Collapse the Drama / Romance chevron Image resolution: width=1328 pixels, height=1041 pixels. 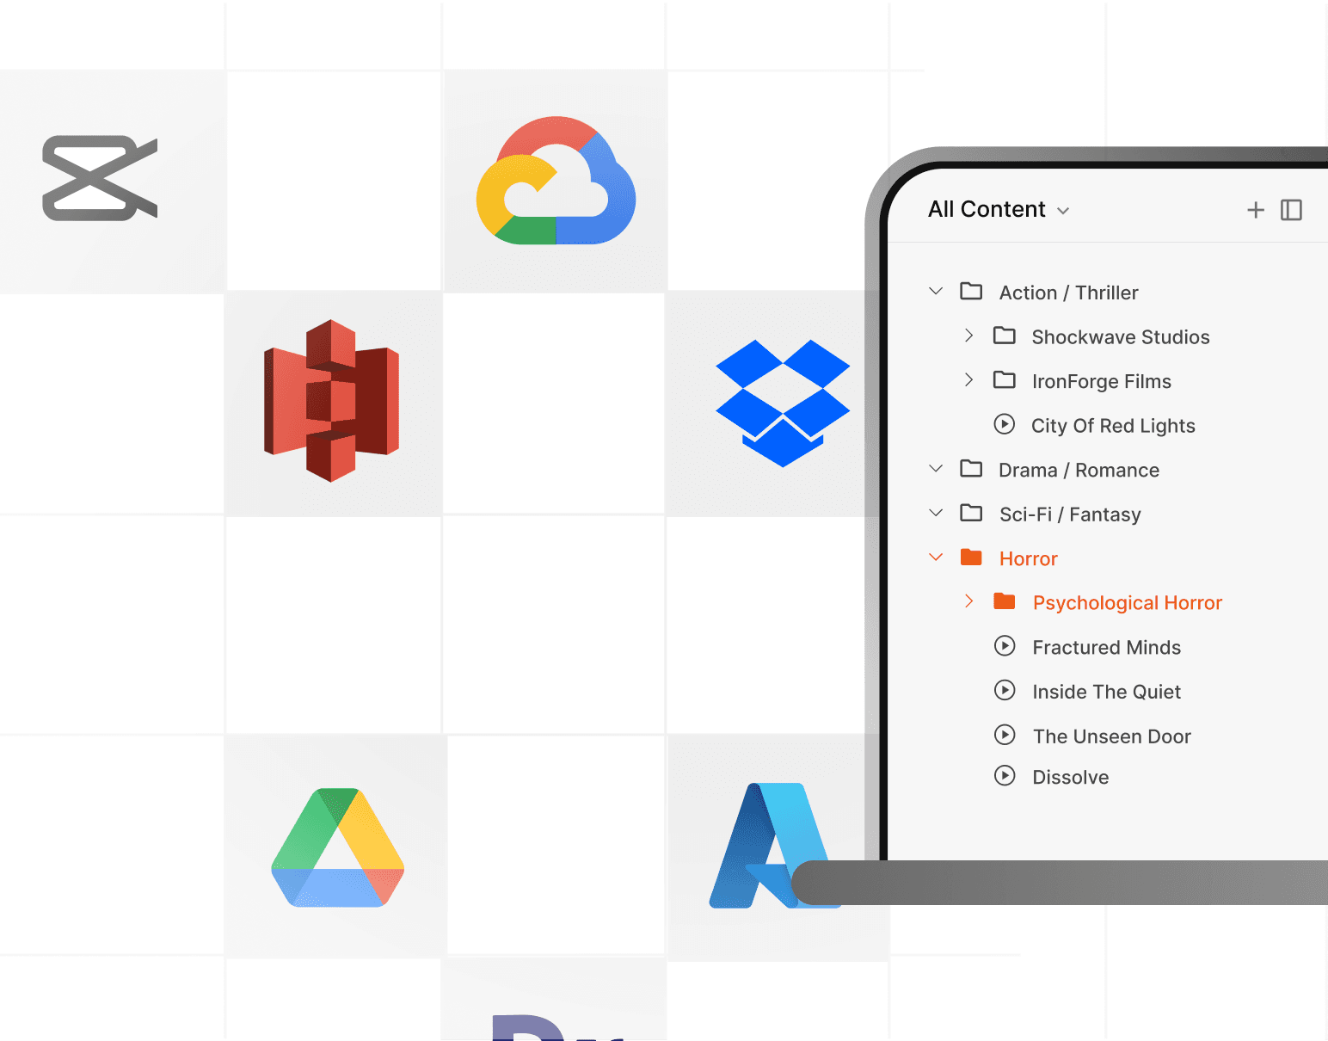(x=936, y=469)
